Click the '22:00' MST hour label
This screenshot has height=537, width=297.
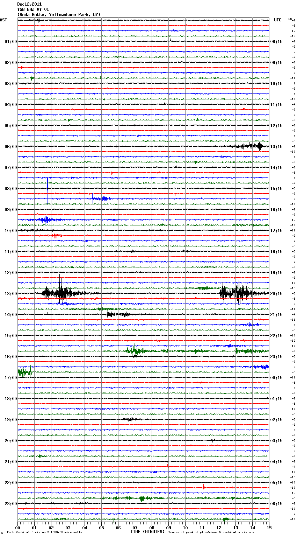pyautogui.click(x=11, y=483)
